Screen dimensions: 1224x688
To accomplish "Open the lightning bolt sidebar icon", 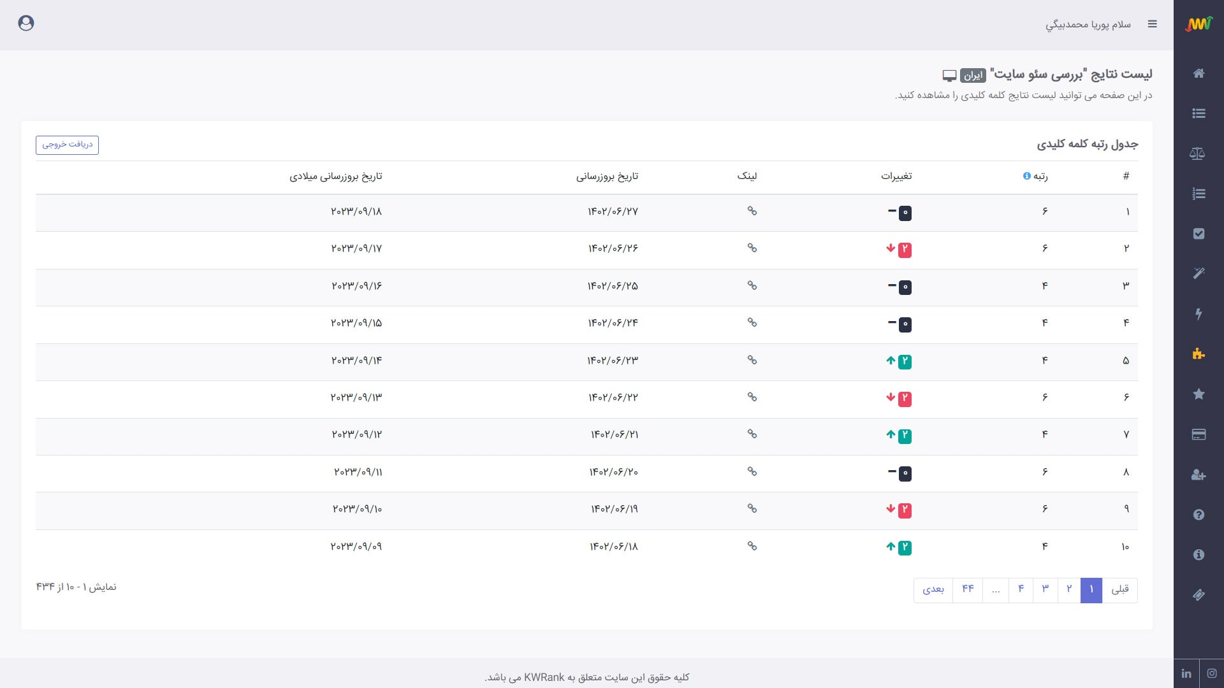I will tap(1198, 313).
